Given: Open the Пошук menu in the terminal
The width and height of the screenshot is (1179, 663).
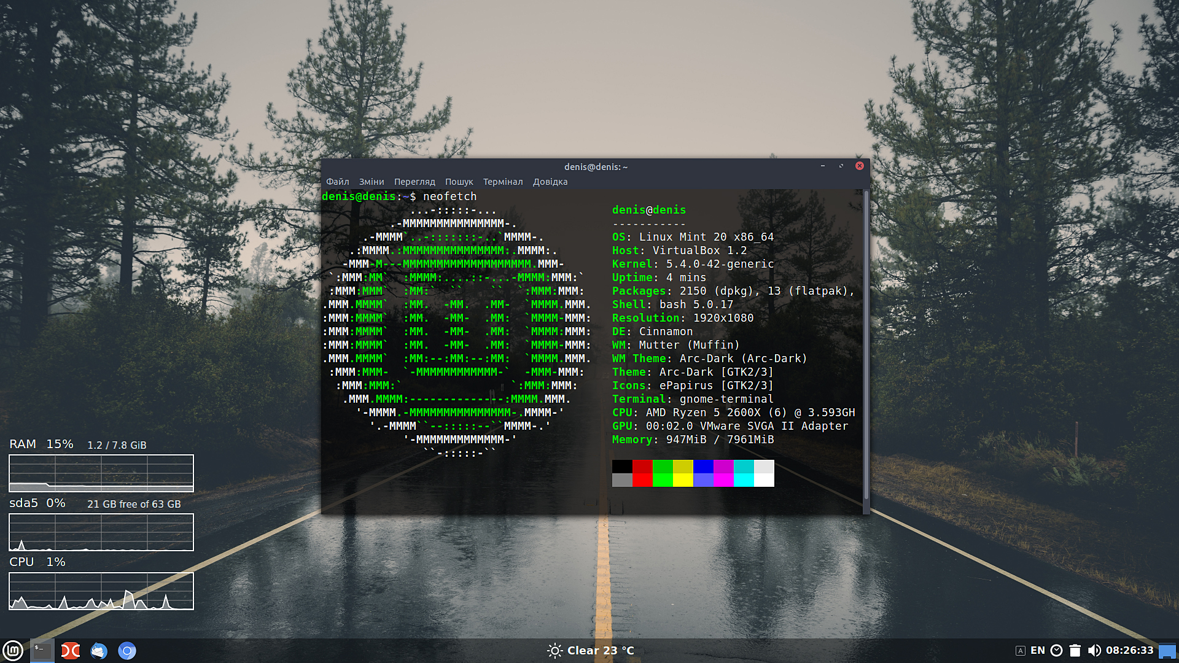Looking at the screenshot, I should click(459, 182).
